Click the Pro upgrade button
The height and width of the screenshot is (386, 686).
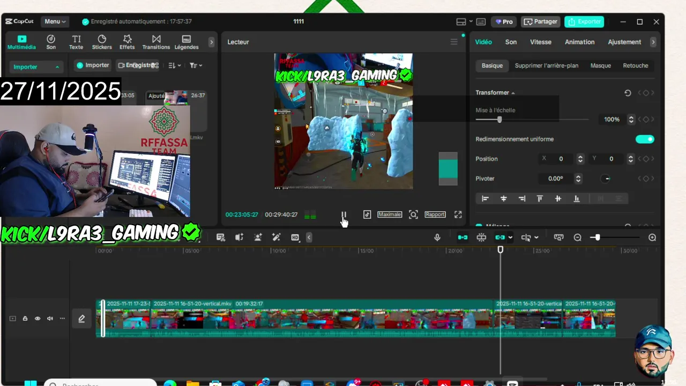(x=504, y=21)
